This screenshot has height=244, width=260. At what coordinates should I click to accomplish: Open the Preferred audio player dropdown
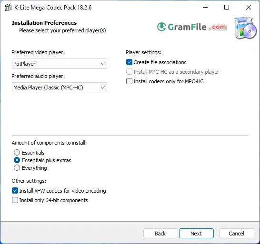point(60,88)
